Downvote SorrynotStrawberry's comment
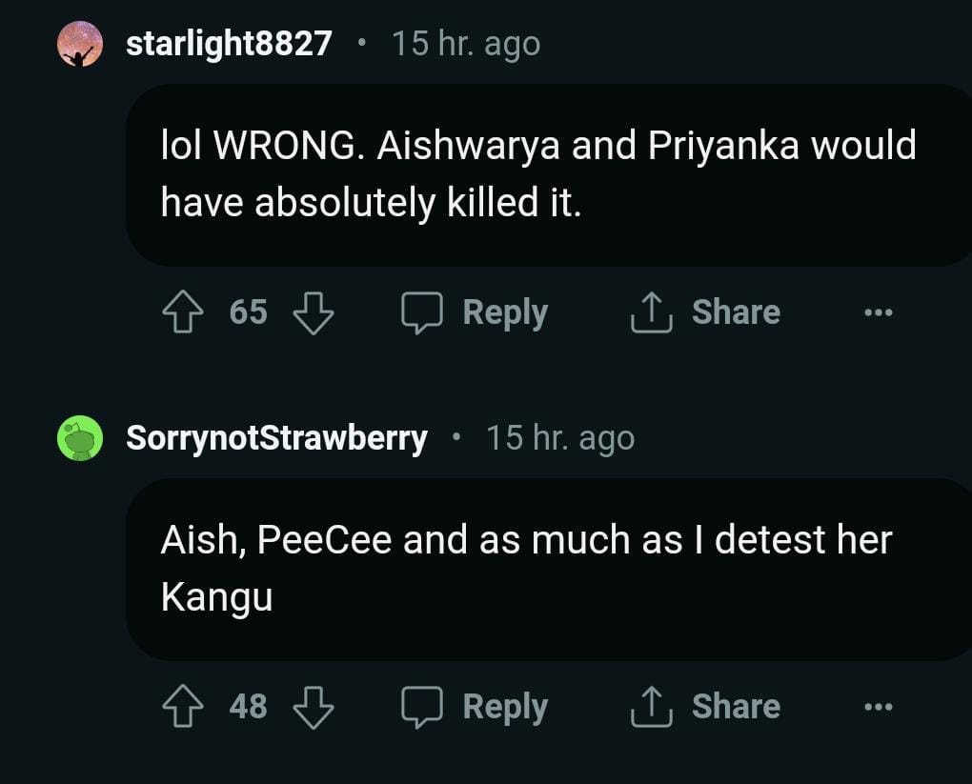This screenshot has width=972, height=784. point(313,707)
